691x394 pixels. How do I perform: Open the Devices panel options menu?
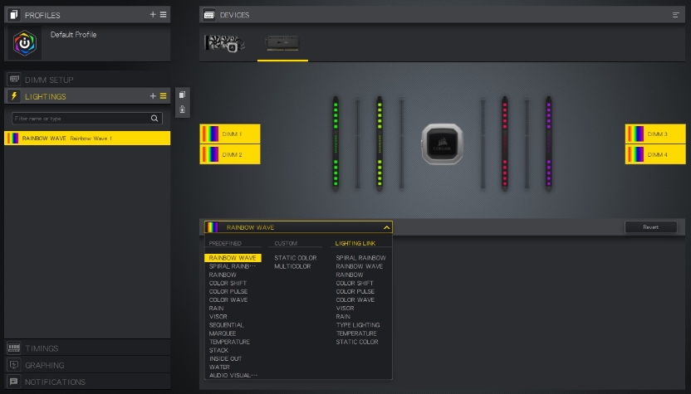click(x=675, y=15)
